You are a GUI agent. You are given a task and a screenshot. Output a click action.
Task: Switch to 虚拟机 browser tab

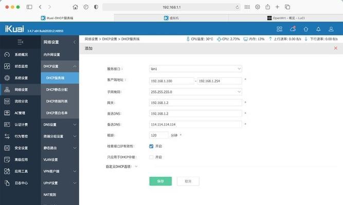point(171,18)
